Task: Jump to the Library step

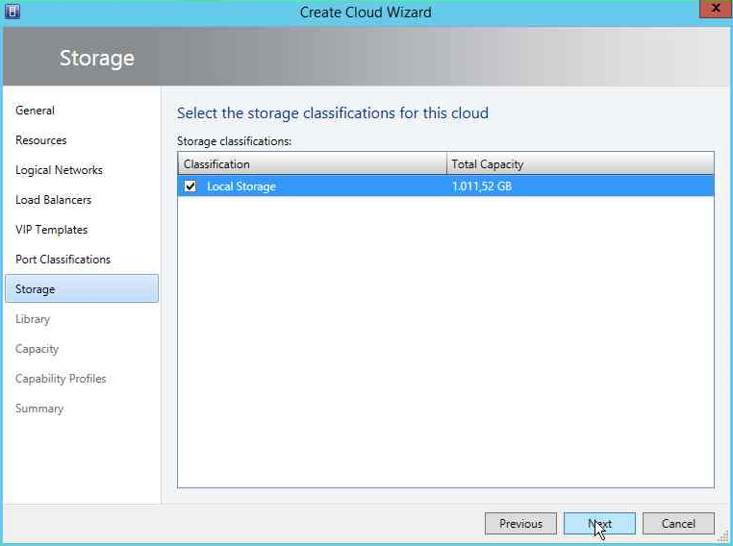Action: (x=33, y=319)
